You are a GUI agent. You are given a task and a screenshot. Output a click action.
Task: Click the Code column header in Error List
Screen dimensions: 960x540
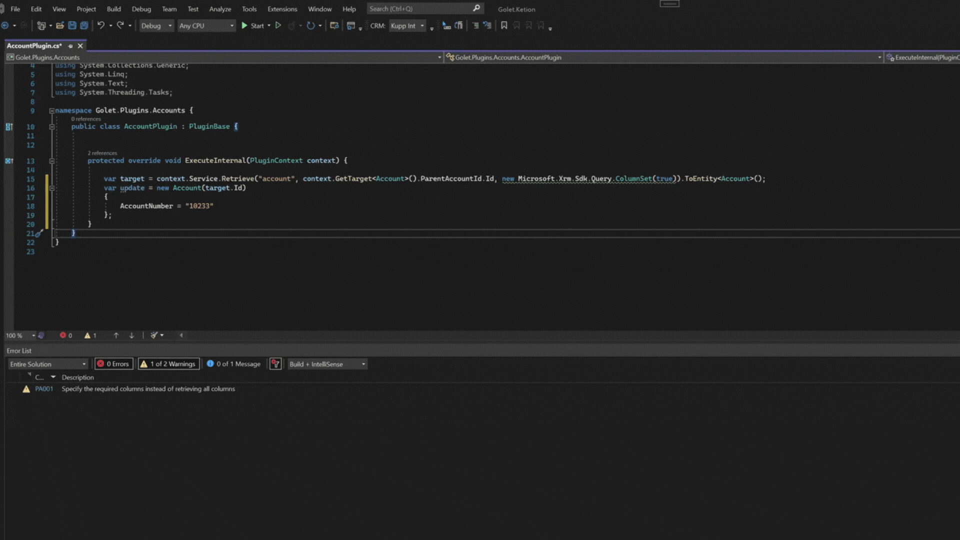coord(39,377)
